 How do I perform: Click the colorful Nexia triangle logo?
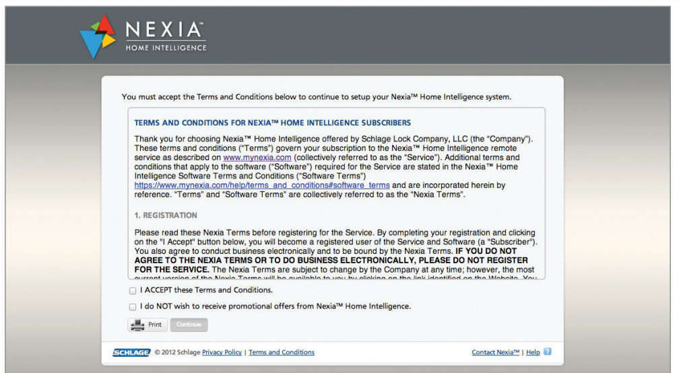(98, 36)
